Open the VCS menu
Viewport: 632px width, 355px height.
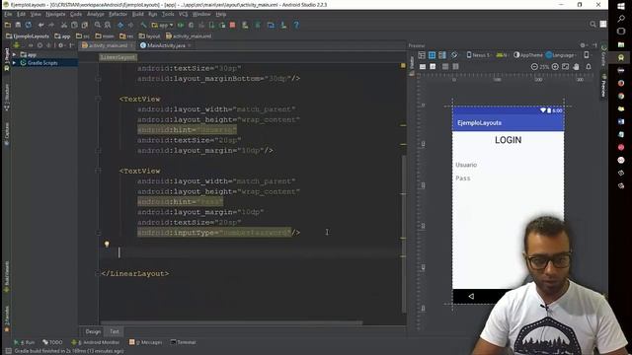tap(183, 14)
